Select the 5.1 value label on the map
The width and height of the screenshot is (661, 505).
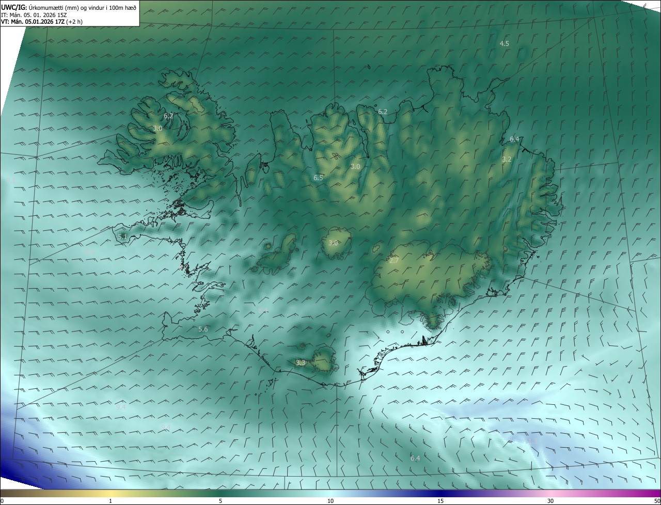pyautogui.click(x=122, y=236)
